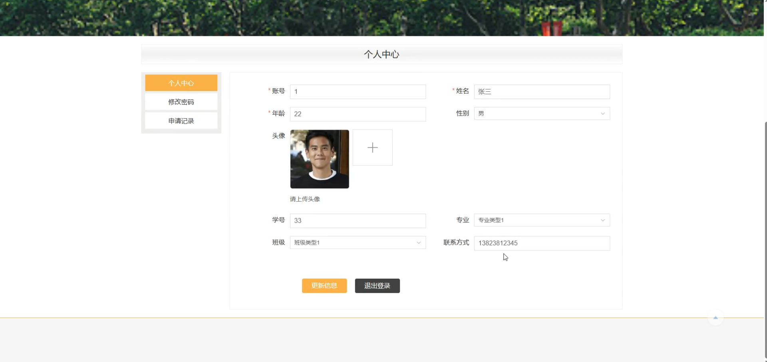Screen dimensions: 767x362
Task: Click the uploaded avatar photo thumbnail
Action: 320,159
